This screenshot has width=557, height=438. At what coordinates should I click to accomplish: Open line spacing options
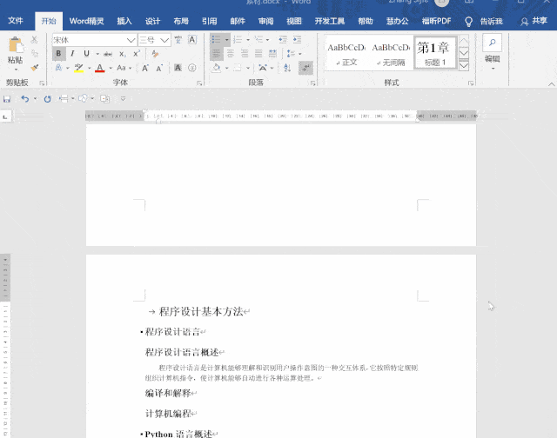[x=291, y=54]
